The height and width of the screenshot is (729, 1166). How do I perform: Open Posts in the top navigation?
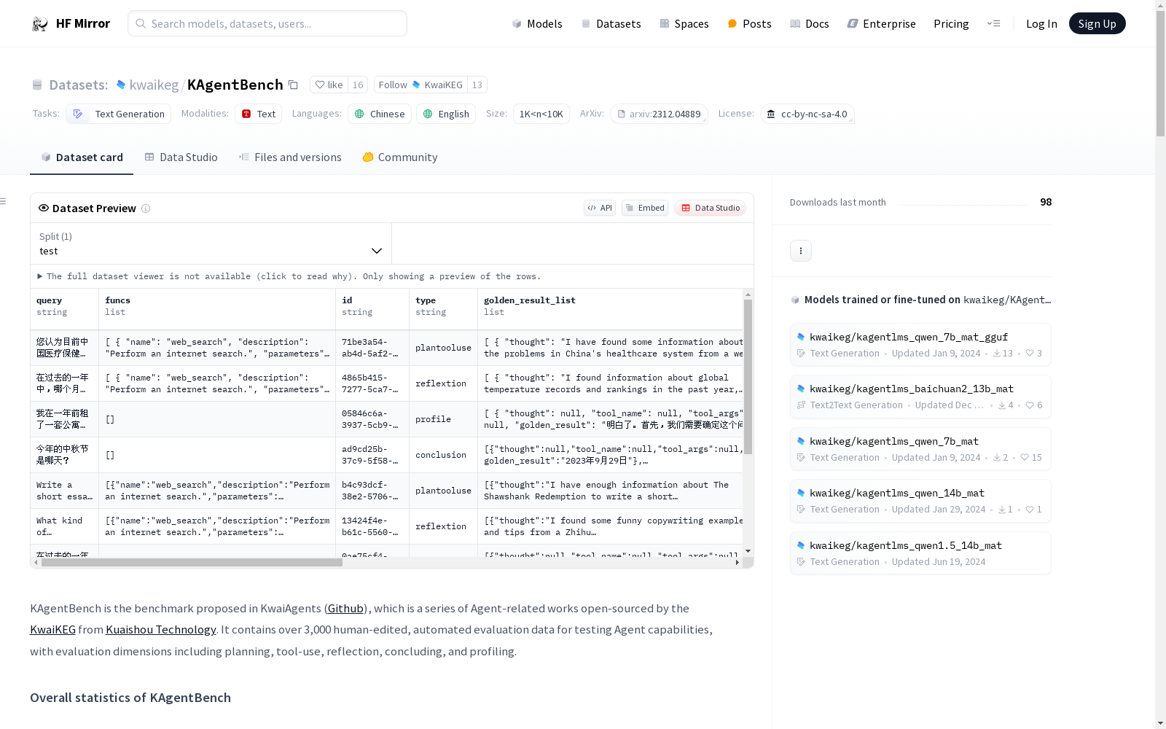[x=749, y=24]
